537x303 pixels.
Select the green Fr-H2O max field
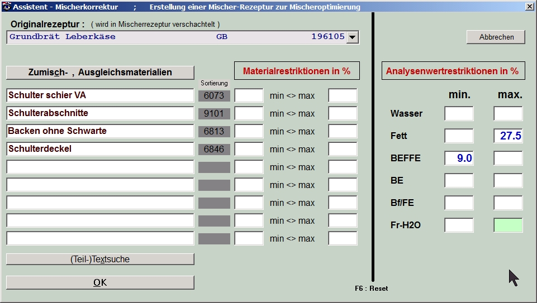point(508,225)
